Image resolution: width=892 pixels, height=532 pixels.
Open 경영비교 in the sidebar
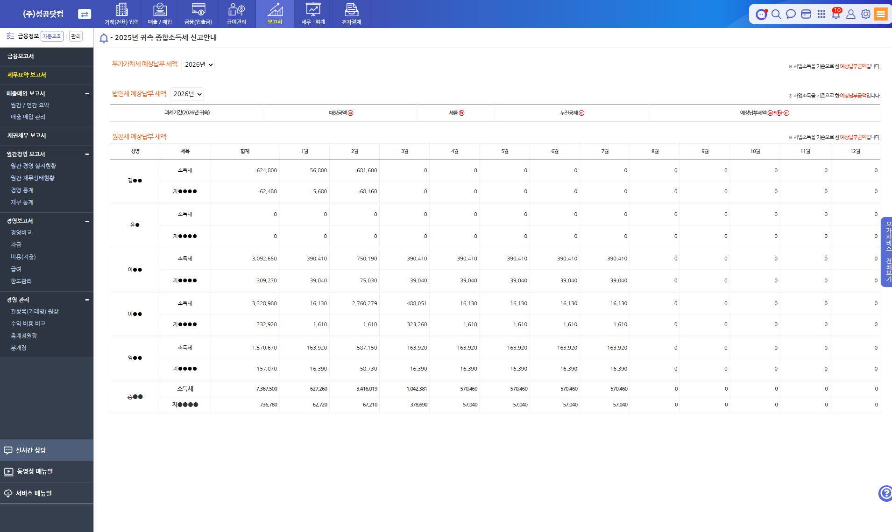21,233
